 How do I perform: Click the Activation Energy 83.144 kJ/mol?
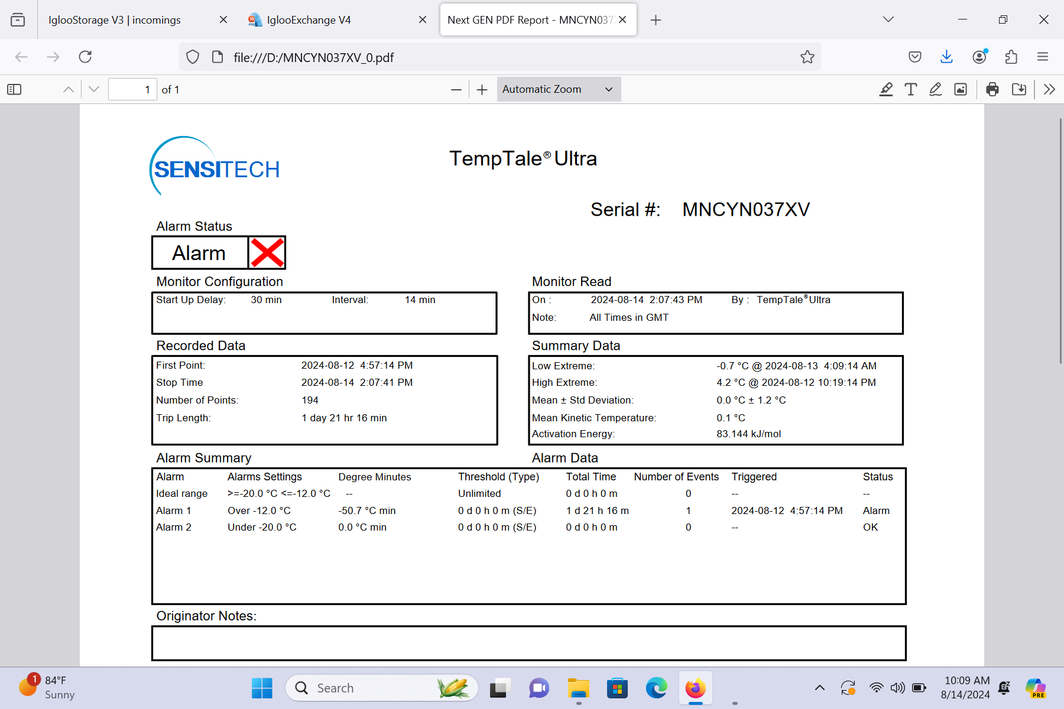(x=748, y=434)
